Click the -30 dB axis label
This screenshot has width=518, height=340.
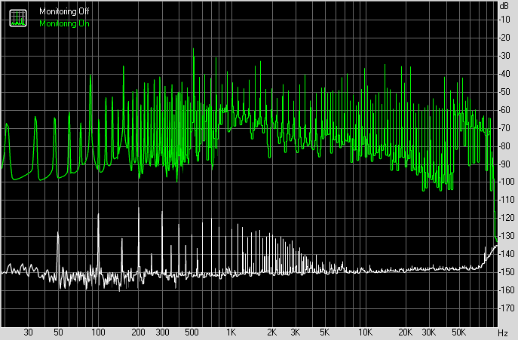point(504,56)
